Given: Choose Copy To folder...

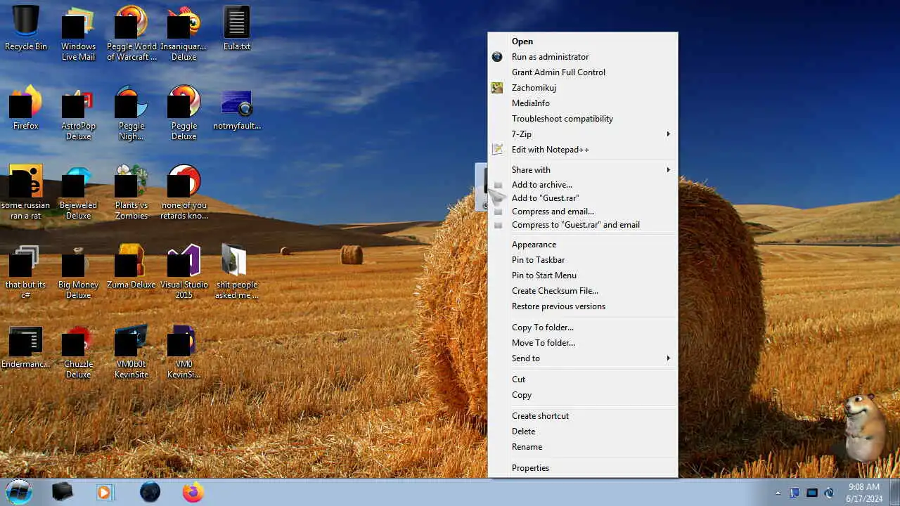Looking at the screenshot, I should [x=583, y=327].
